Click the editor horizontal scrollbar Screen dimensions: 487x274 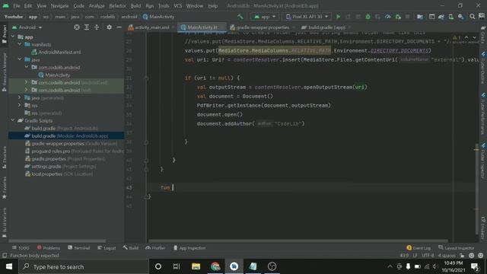(x=298, y=241)
